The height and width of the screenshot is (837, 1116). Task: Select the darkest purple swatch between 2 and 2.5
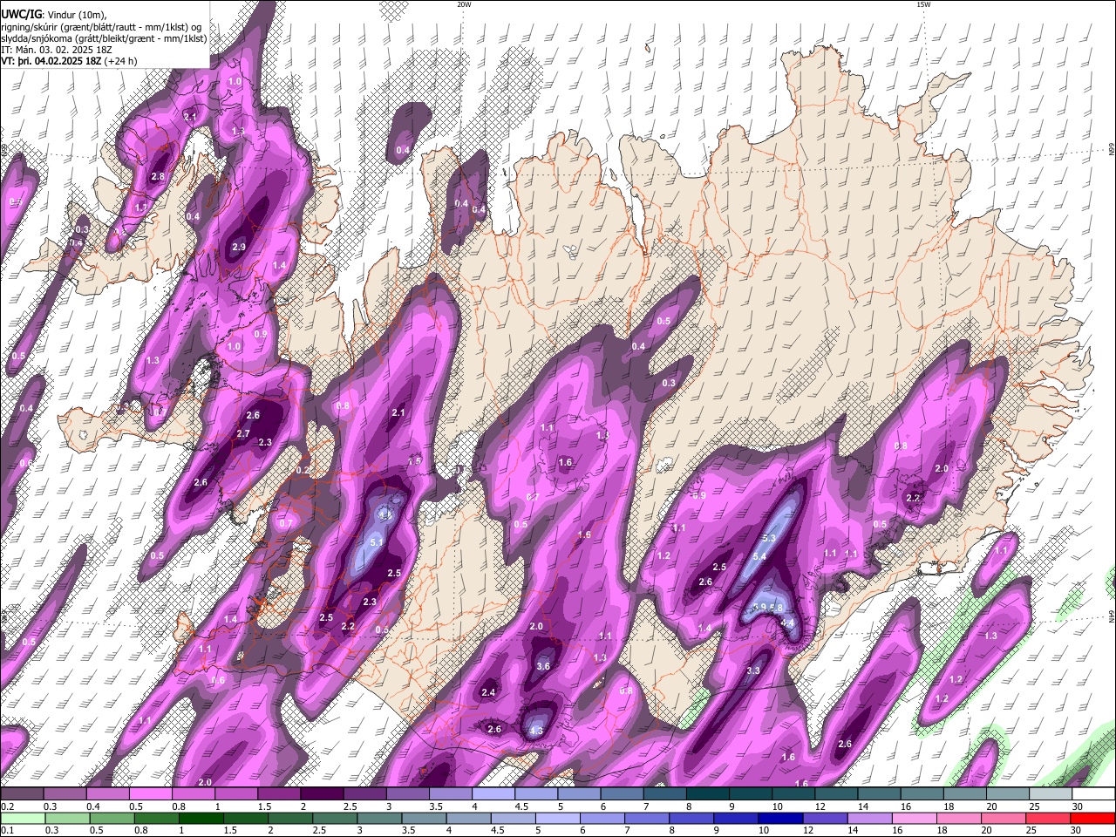(323, 793)
